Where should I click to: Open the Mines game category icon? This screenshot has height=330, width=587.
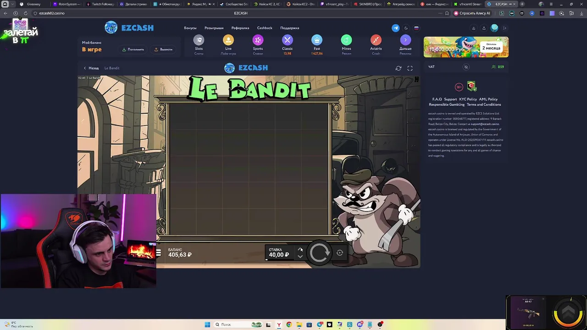pos(346,40)
